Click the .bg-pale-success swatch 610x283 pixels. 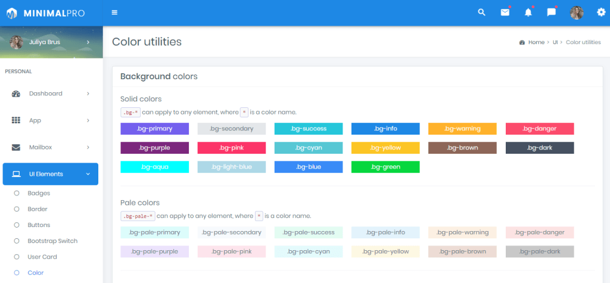[309, 232]
